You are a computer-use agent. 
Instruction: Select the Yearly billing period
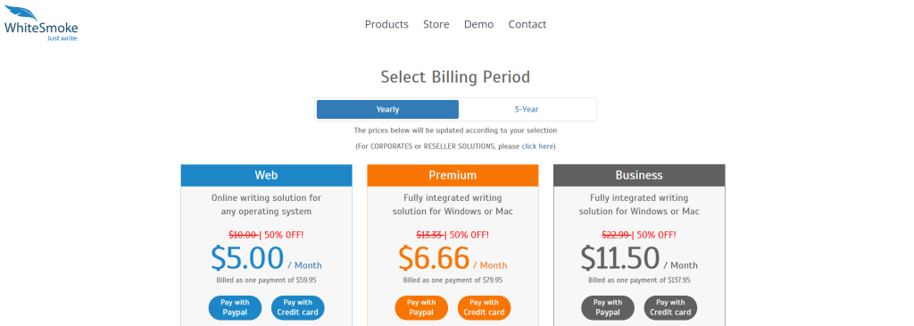coord(387,109)
